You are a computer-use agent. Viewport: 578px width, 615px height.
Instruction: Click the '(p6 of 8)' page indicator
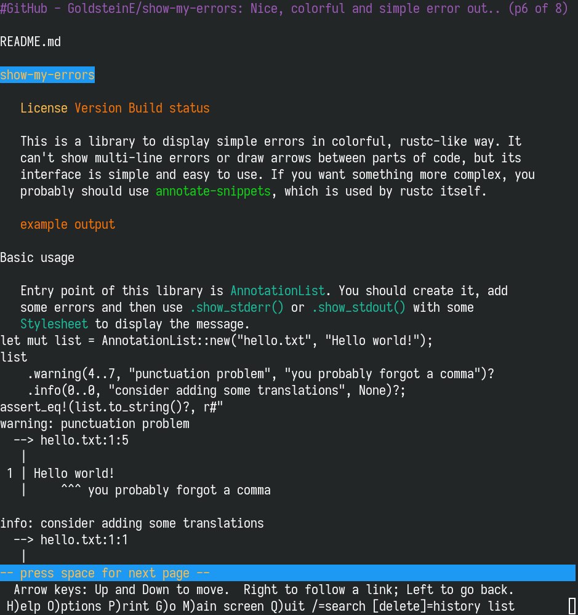[x=538, y=8]
